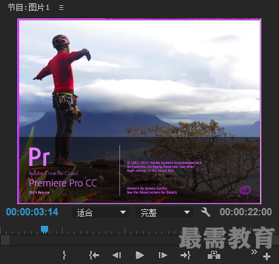Click the duration timecode 00:00:22:00
Viewport: 279px width, 264px height.
pos(246,212)
